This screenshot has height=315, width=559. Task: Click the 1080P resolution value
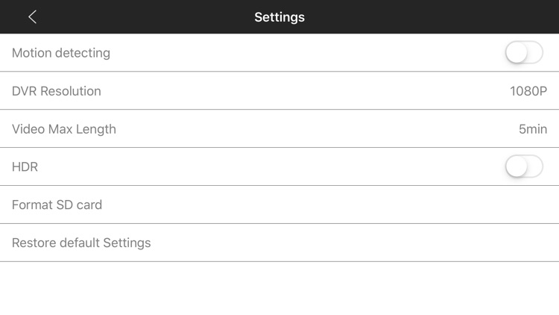528,91
